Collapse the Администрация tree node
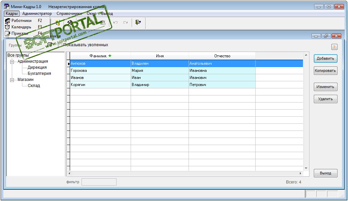 coord(12,62)
